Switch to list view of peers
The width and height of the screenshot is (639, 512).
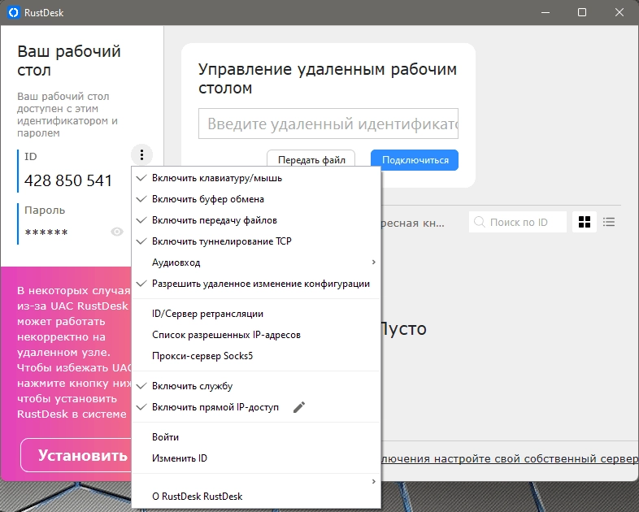[x=609, y=222]
